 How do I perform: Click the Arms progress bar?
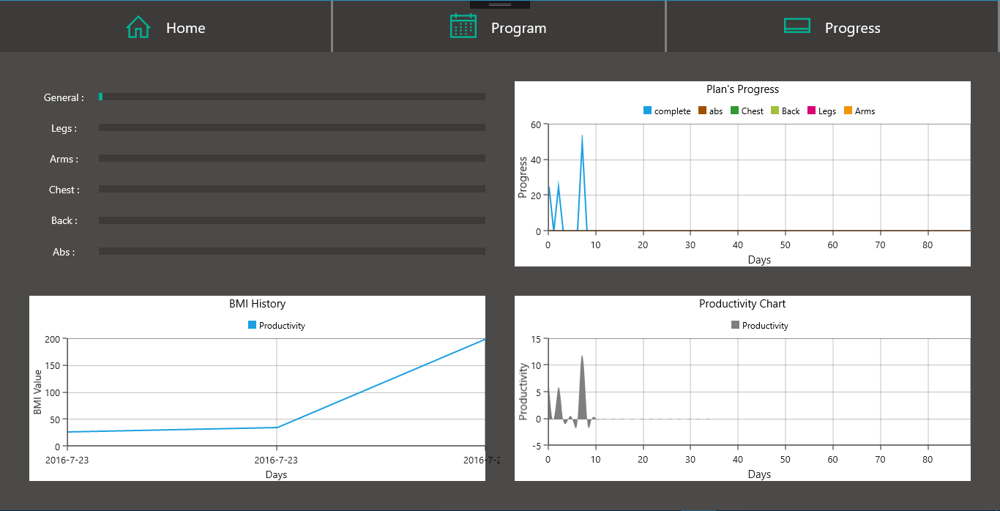click(x=292, y=158)
